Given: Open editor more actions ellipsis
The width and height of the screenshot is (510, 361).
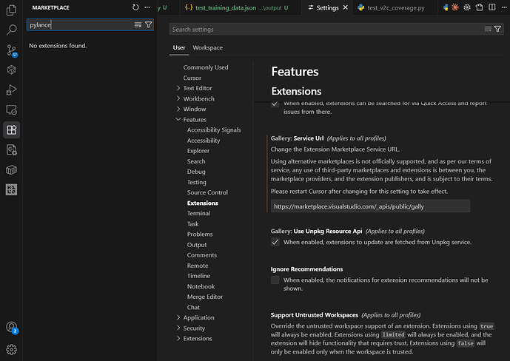Looking at the screenshot, I should click(x=504, y=7).
